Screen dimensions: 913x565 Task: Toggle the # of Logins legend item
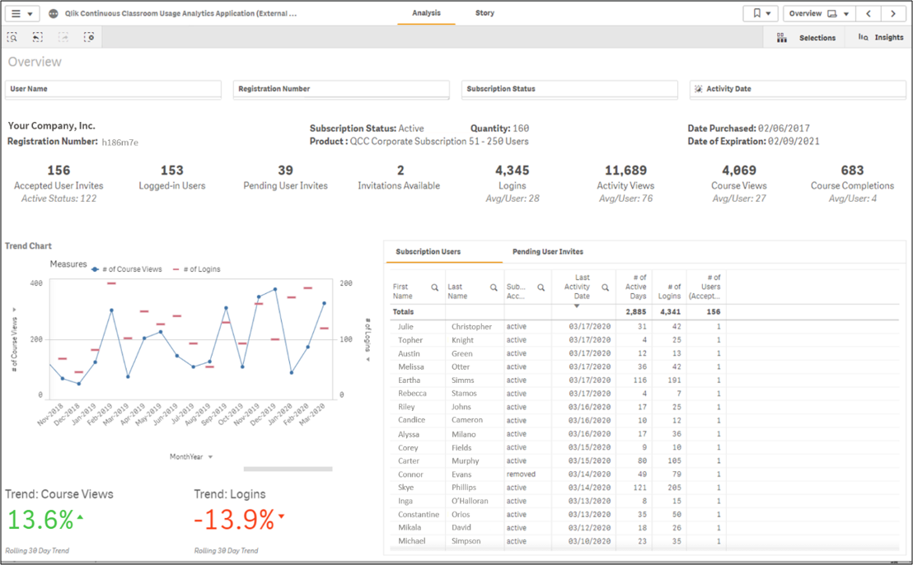coord(197,269)
